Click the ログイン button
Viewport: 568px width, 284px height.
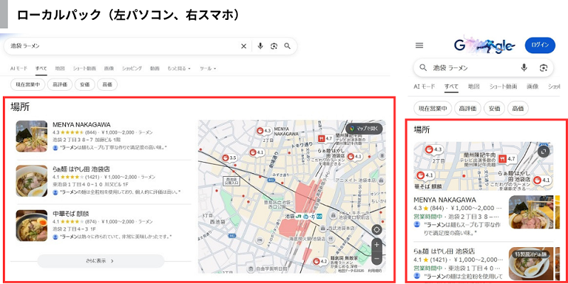pyautogui.click(x=540, y=45)
